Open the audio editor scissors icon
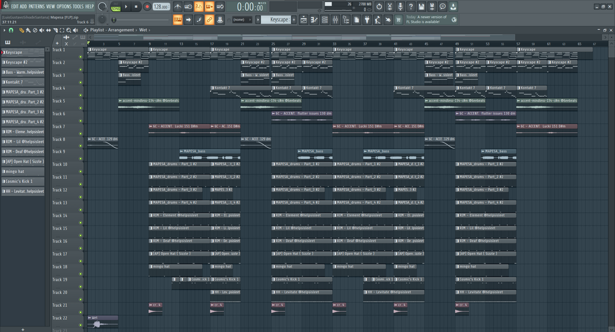This screenshot has height=332, width=615. 389,7
